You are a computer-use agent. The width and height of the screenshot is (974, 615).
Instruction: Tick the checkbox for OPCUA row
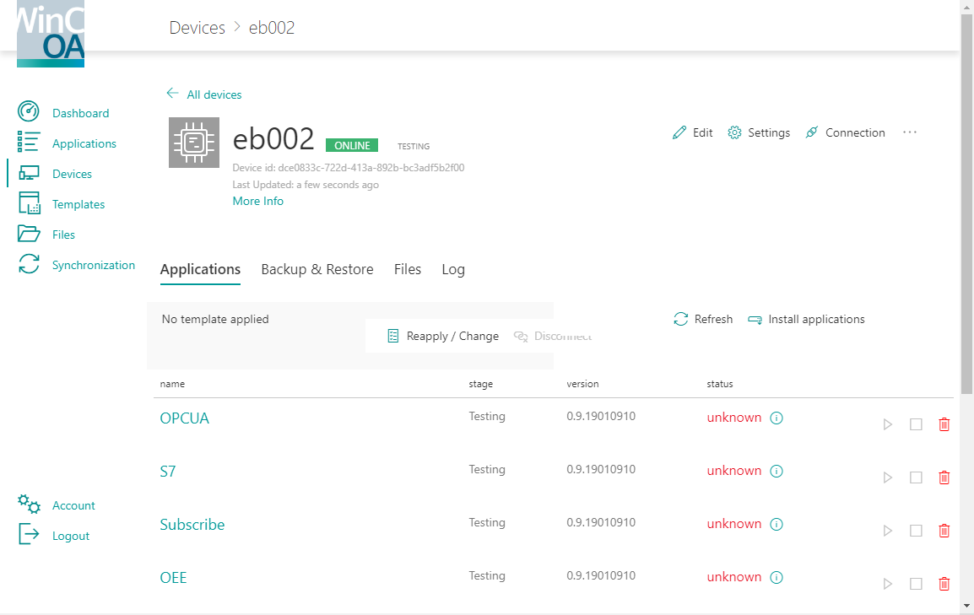[916, 424]
